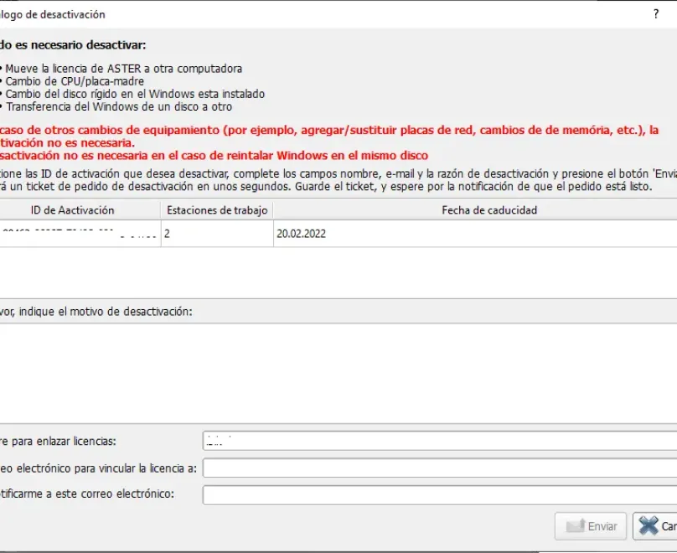Click the Enviar button to submit the request

[591, 526]
